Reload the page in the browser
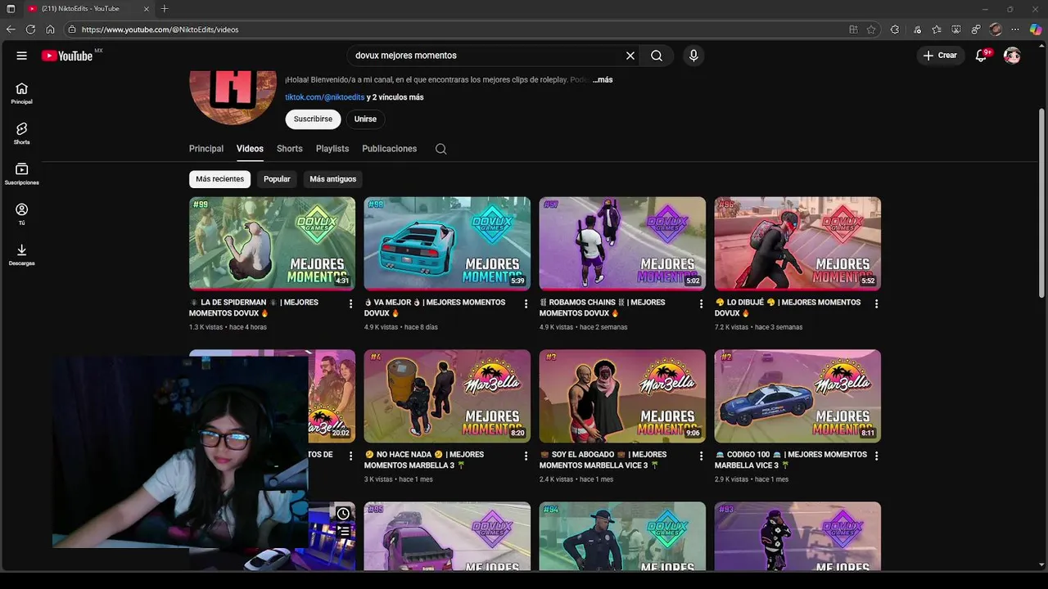The image size is (1048, 589). pos(30,29)
